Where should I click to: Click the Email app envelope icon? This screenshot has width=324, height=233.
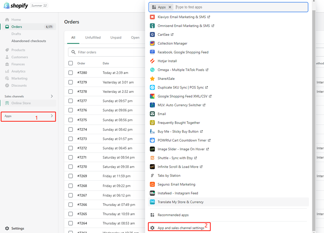click(152, 114)
